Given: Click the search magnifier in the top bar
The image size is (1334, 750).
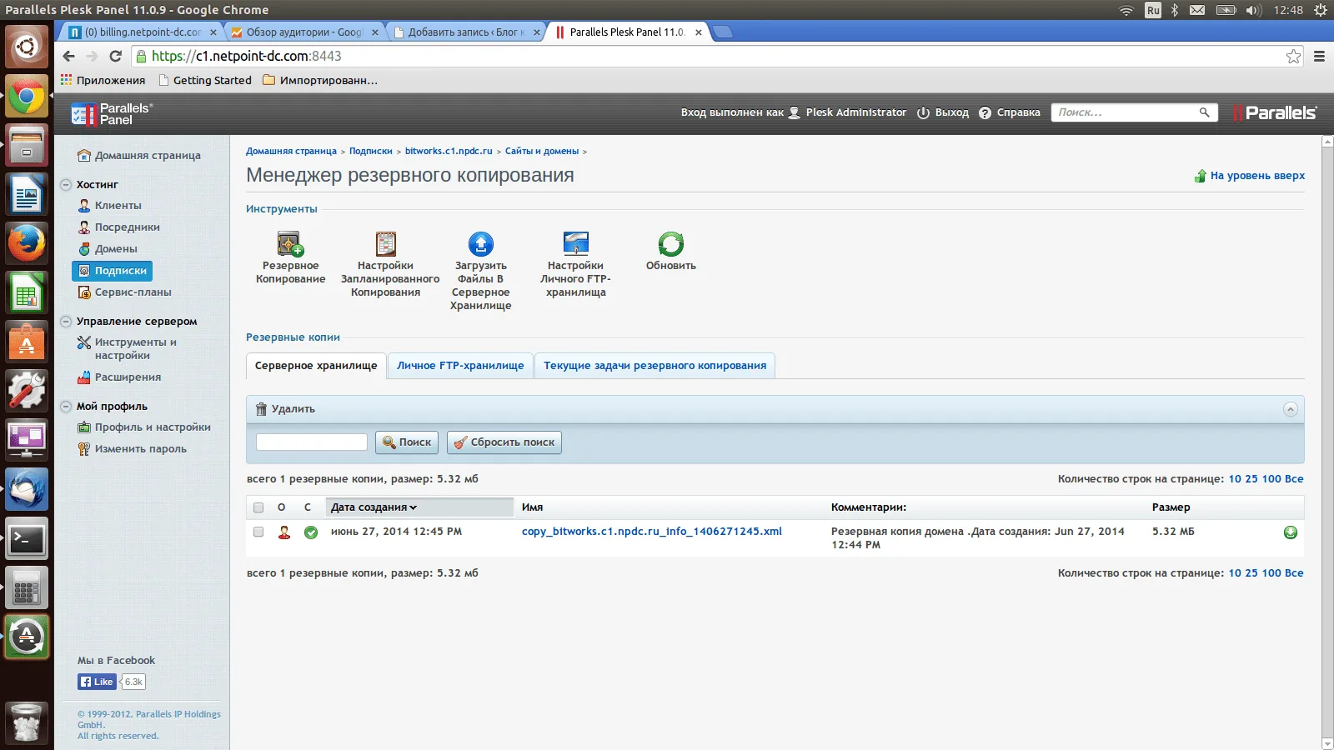Looking at the screenshot, I should click(x=1203, y=112).
